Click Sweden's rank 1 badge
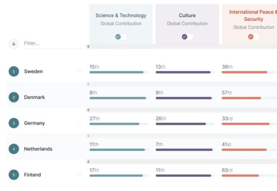 pyautogui.click(x=14, y=71)
